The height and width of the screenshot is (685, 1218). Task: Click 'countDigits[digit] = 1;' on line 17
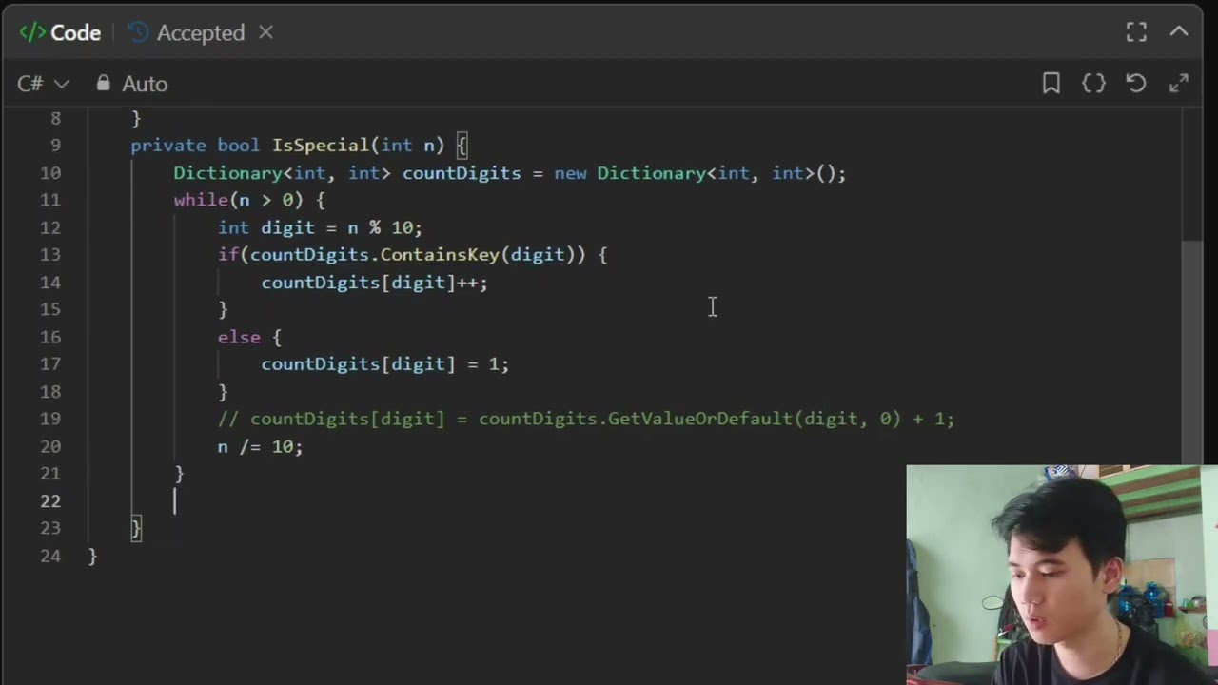point(385,364)
